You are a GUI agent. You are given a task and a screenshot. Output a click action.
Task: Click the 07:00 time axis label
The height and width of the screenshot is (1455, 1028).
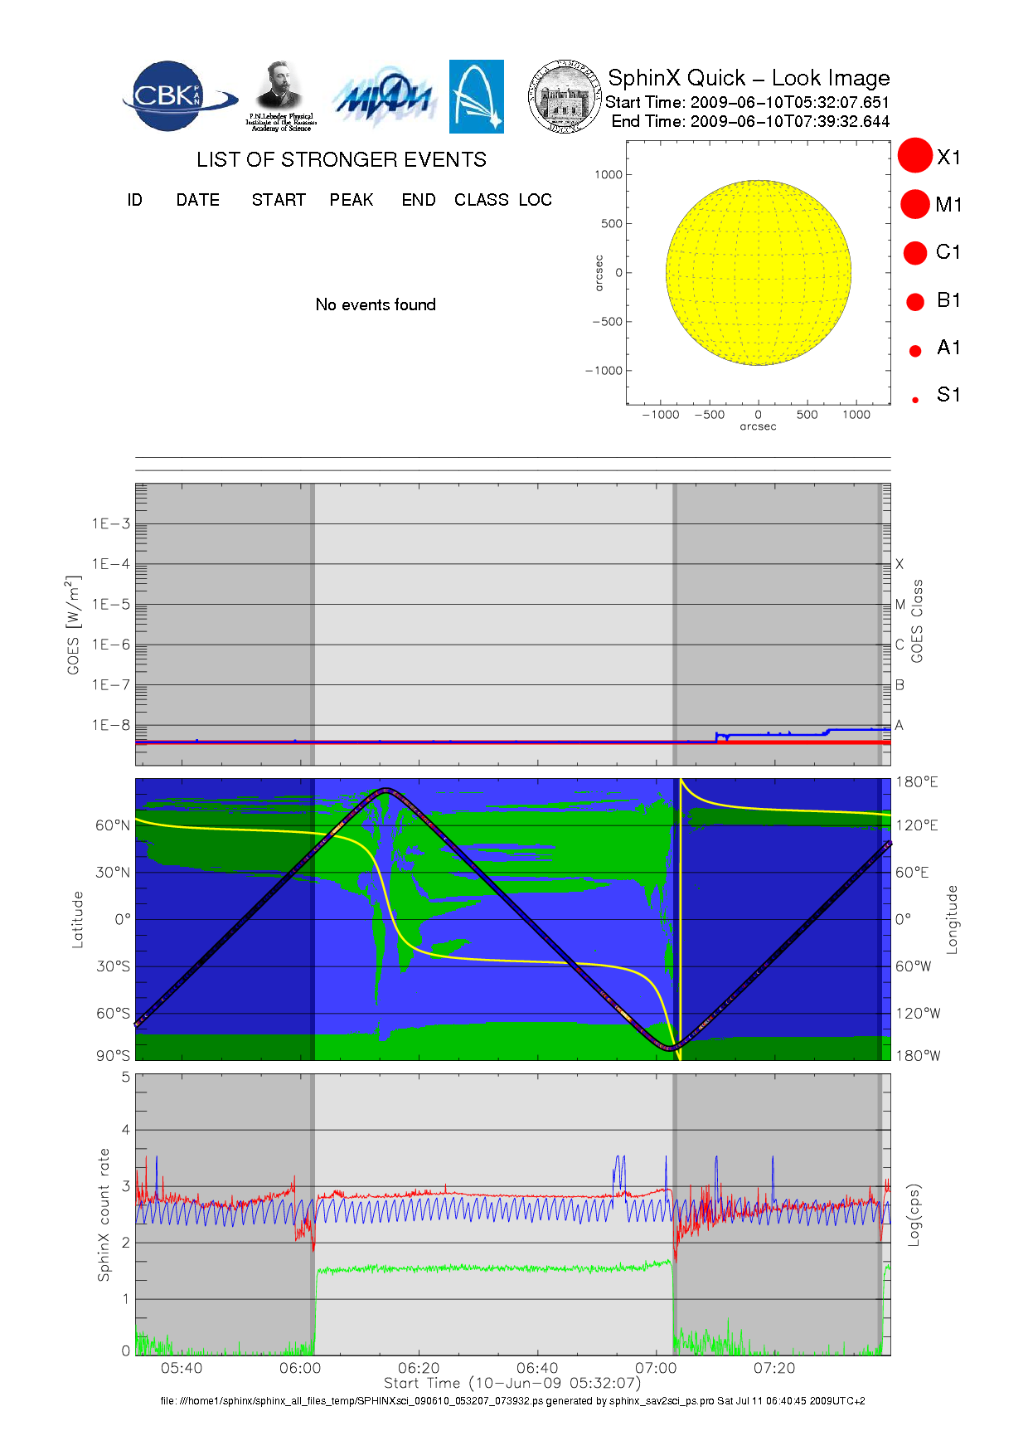pos(656,1368)
